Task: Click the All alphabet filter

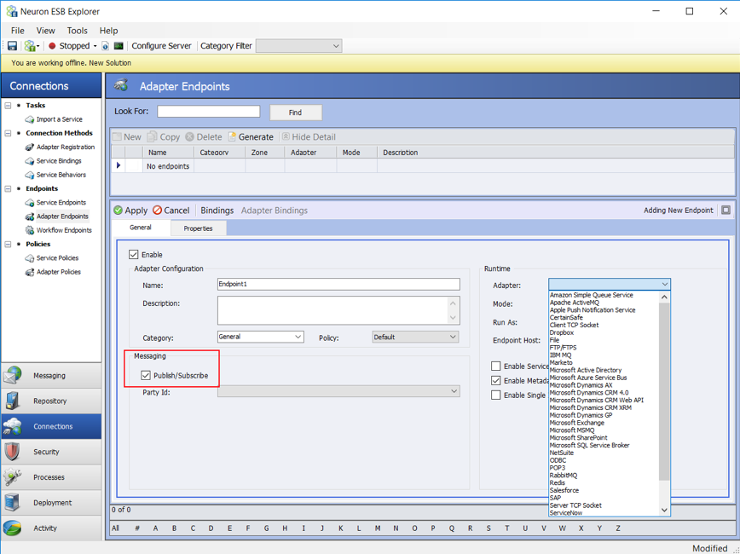Action: click(115, 528)
